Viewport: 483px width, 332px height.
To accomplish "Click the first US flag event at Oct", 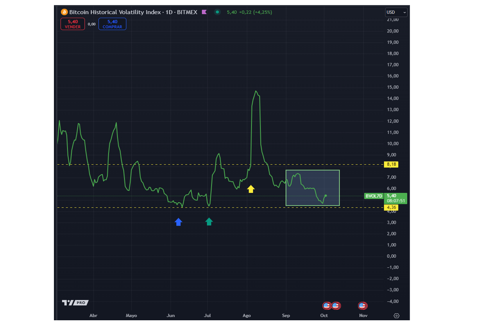I will [x=327, y=306].
